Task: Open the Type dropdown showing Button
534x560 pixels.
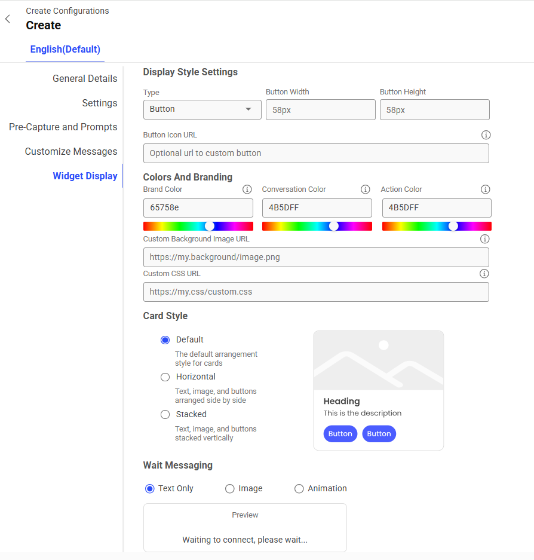Action: click(202, 109)
